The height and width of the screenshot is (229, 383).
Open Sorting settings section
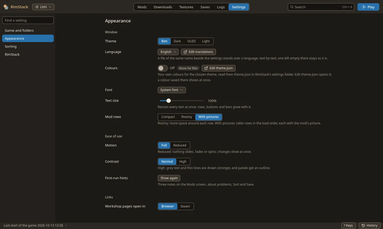click(x=28, y=46)
